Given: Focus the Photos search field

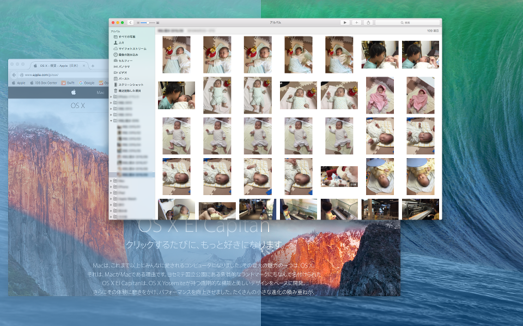Looking at the screenshot, I should (x=408, y=23).
